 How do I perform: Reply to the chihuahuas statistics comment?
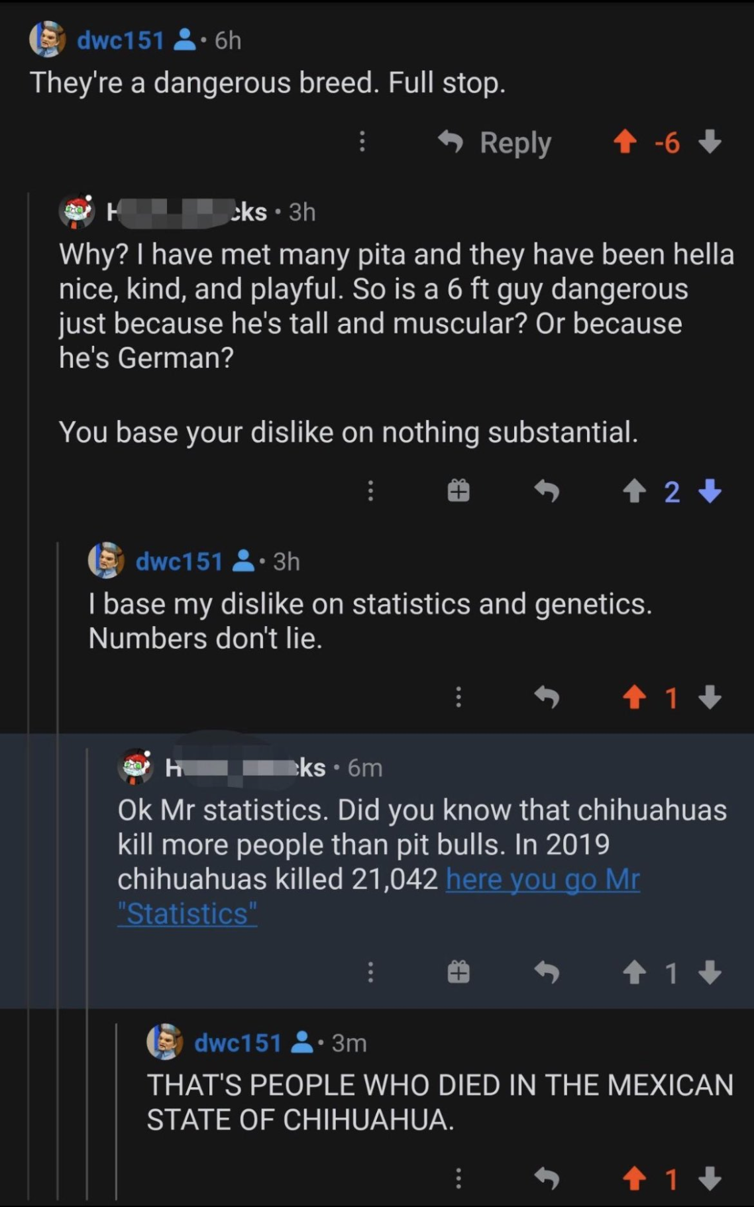point(547,972)
